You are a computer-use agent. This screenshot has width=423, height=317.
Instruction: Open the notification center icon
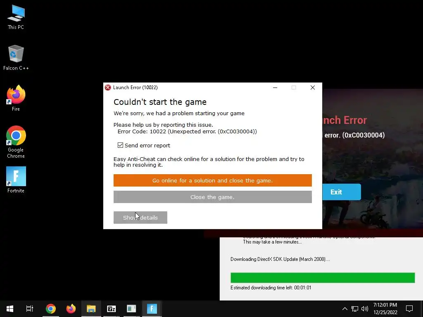coord(409,309)
